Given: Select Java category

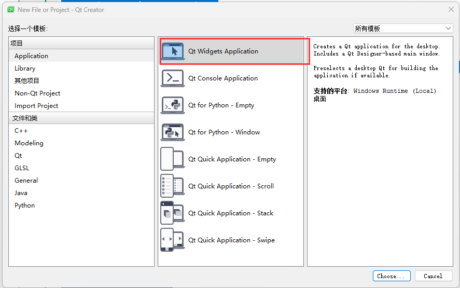Looking at the screenshot, I should (x=81, y=193).
